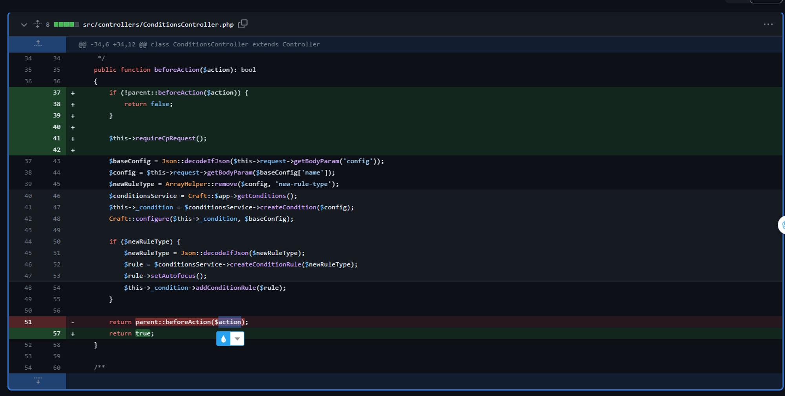Click new line number 43 beside $baseConfig
The image size is (785, 396).
(x=57, y=161)
